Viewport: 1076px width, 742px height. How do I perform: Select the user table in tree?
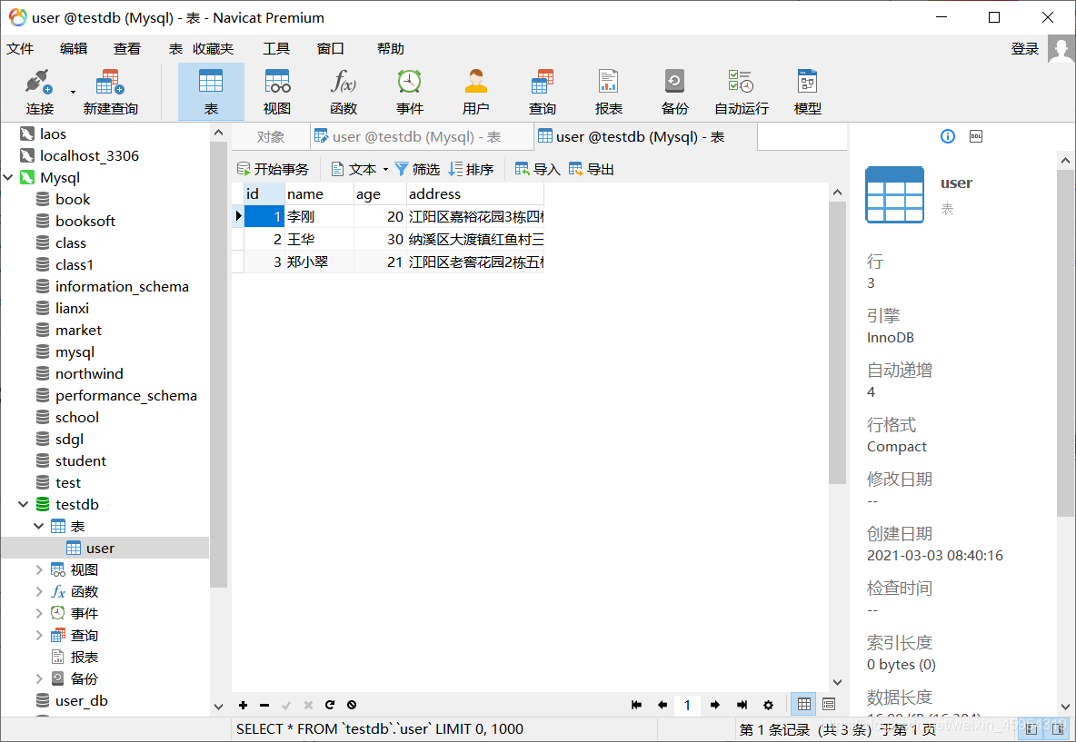pos(100,549)
